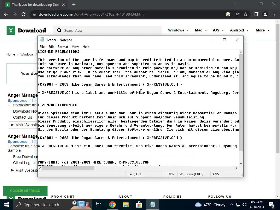Toggle the Chrome side panel icon

click(256, 14)
